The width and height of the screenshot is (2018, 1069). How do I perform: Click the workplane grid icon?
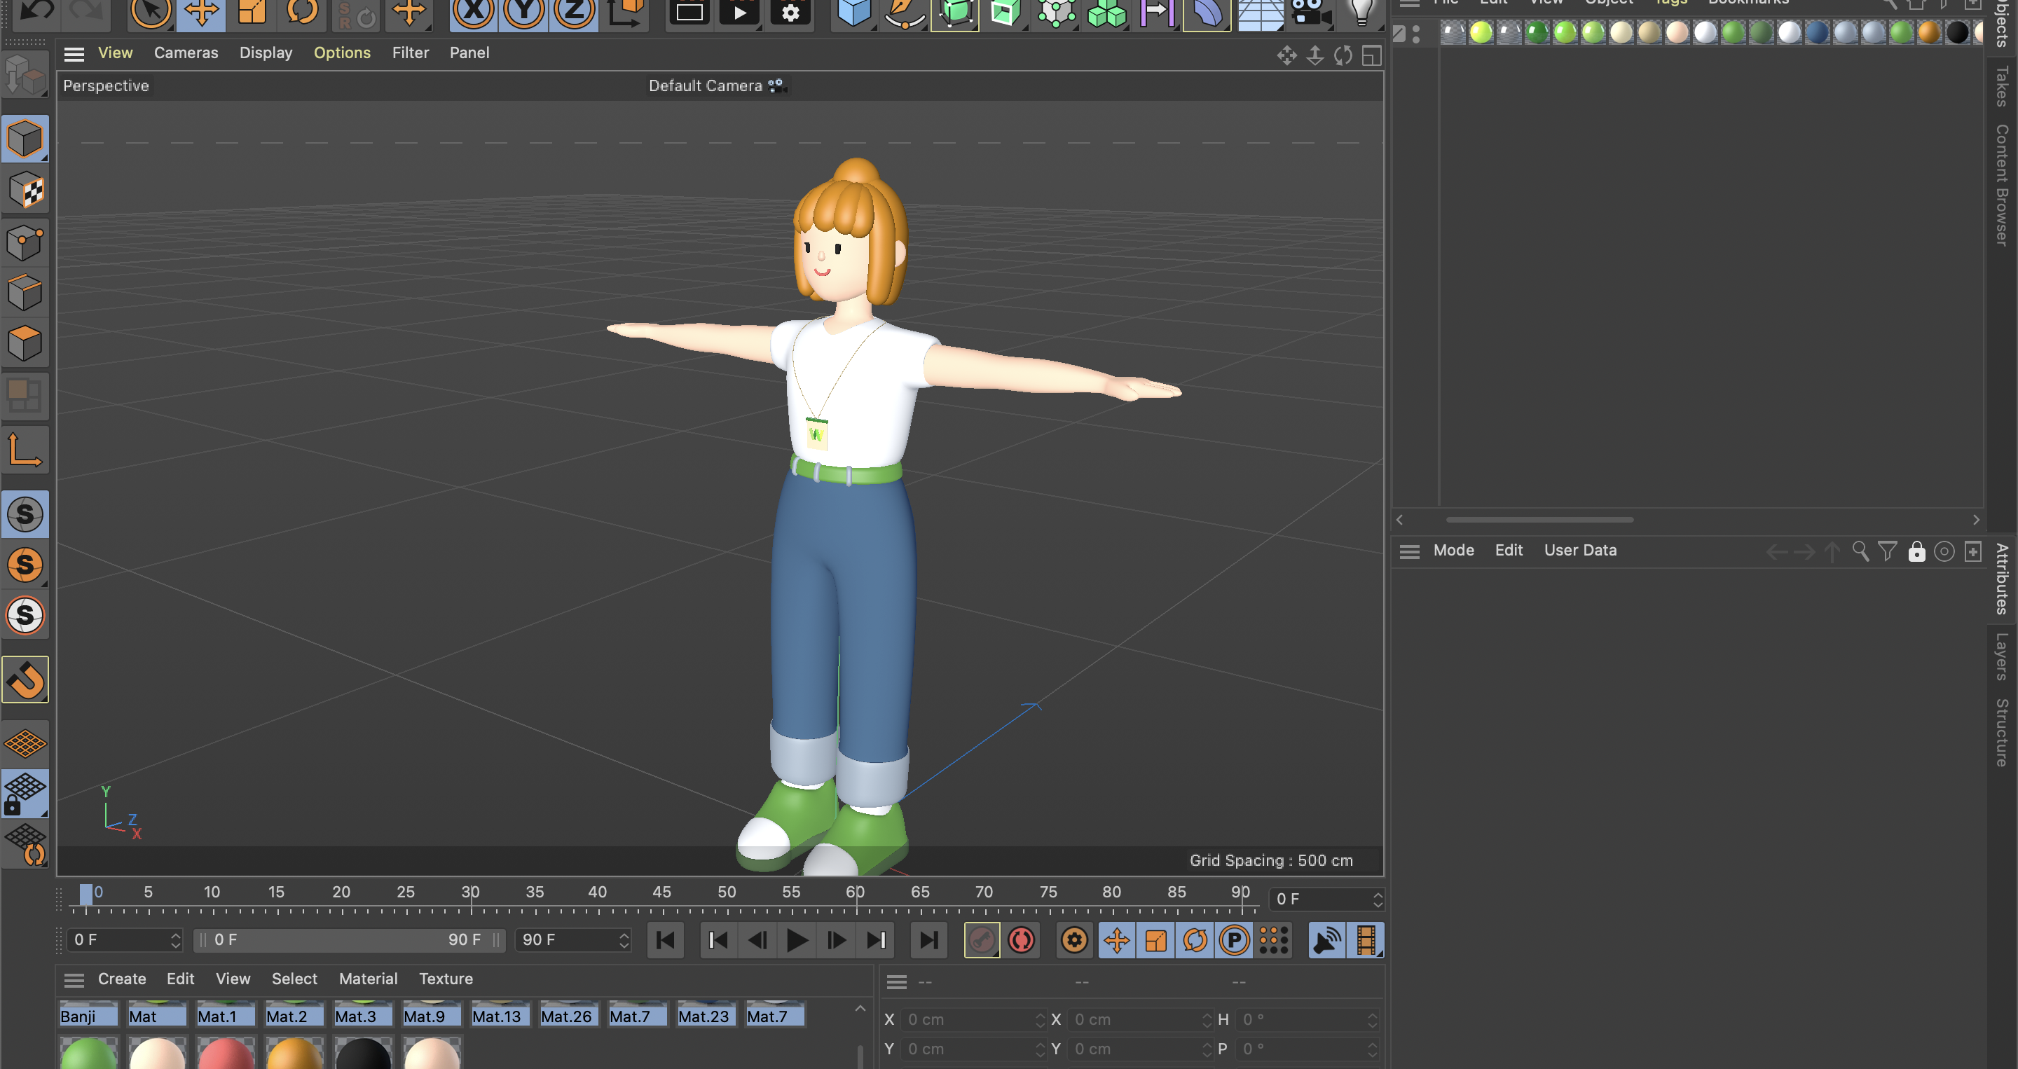pos(25,743)
